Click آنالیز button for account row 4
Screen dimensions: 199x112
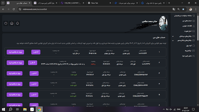(x=34, y=84)
